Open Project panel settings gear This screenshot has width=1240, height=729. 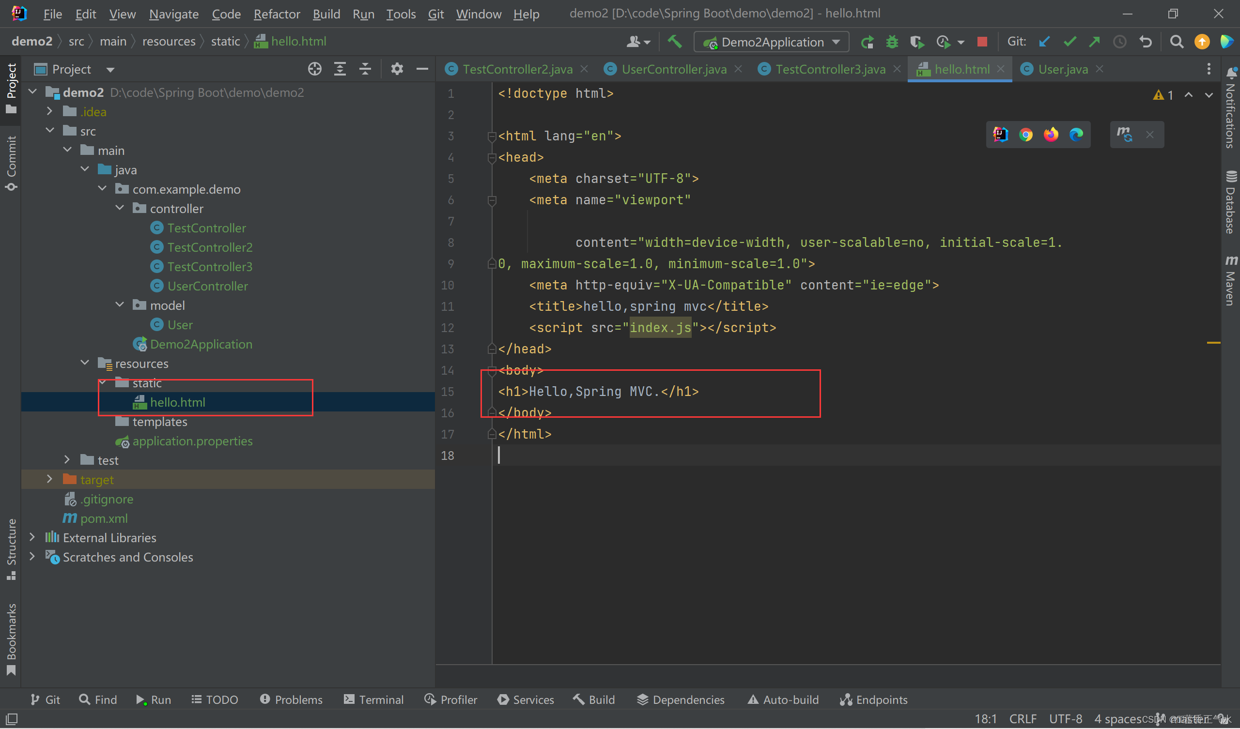click(x=397, y=69)
